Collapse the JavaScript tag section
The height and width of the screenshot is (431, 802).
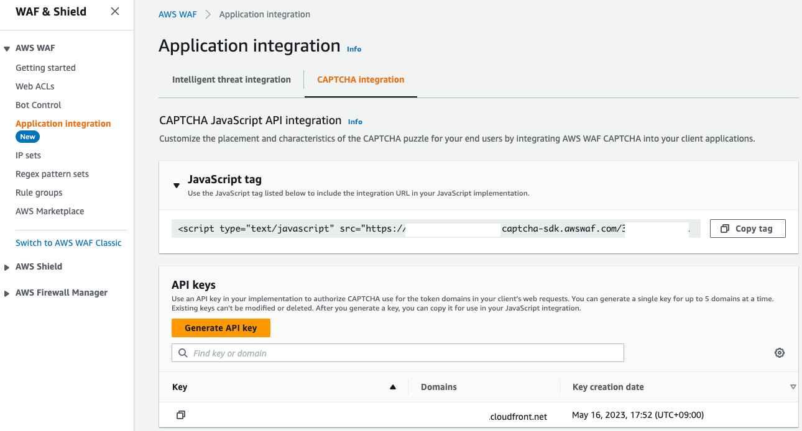point(177,185)
